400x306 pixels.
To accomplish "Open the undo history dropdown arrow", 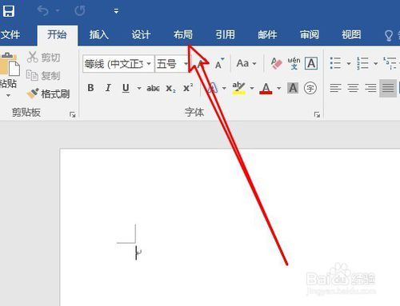I will point(58,11).
